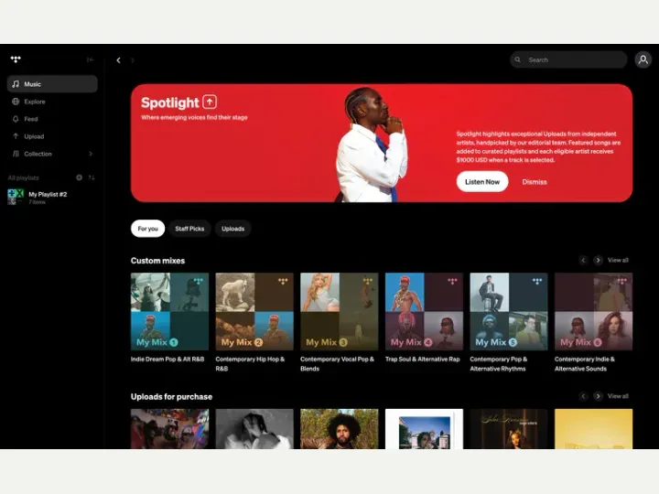The width and height of the screenshot is (659, 494).
Task: Show next Custom mixes with right arrow
Action: [x=598, y=261]
